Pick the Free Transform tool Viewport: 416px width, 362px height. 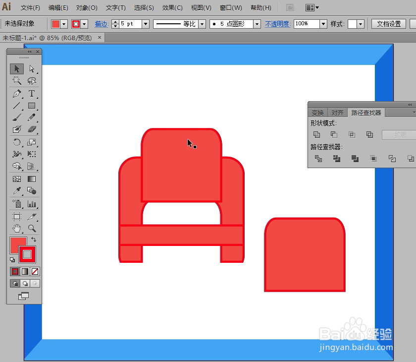click(32, 154)
